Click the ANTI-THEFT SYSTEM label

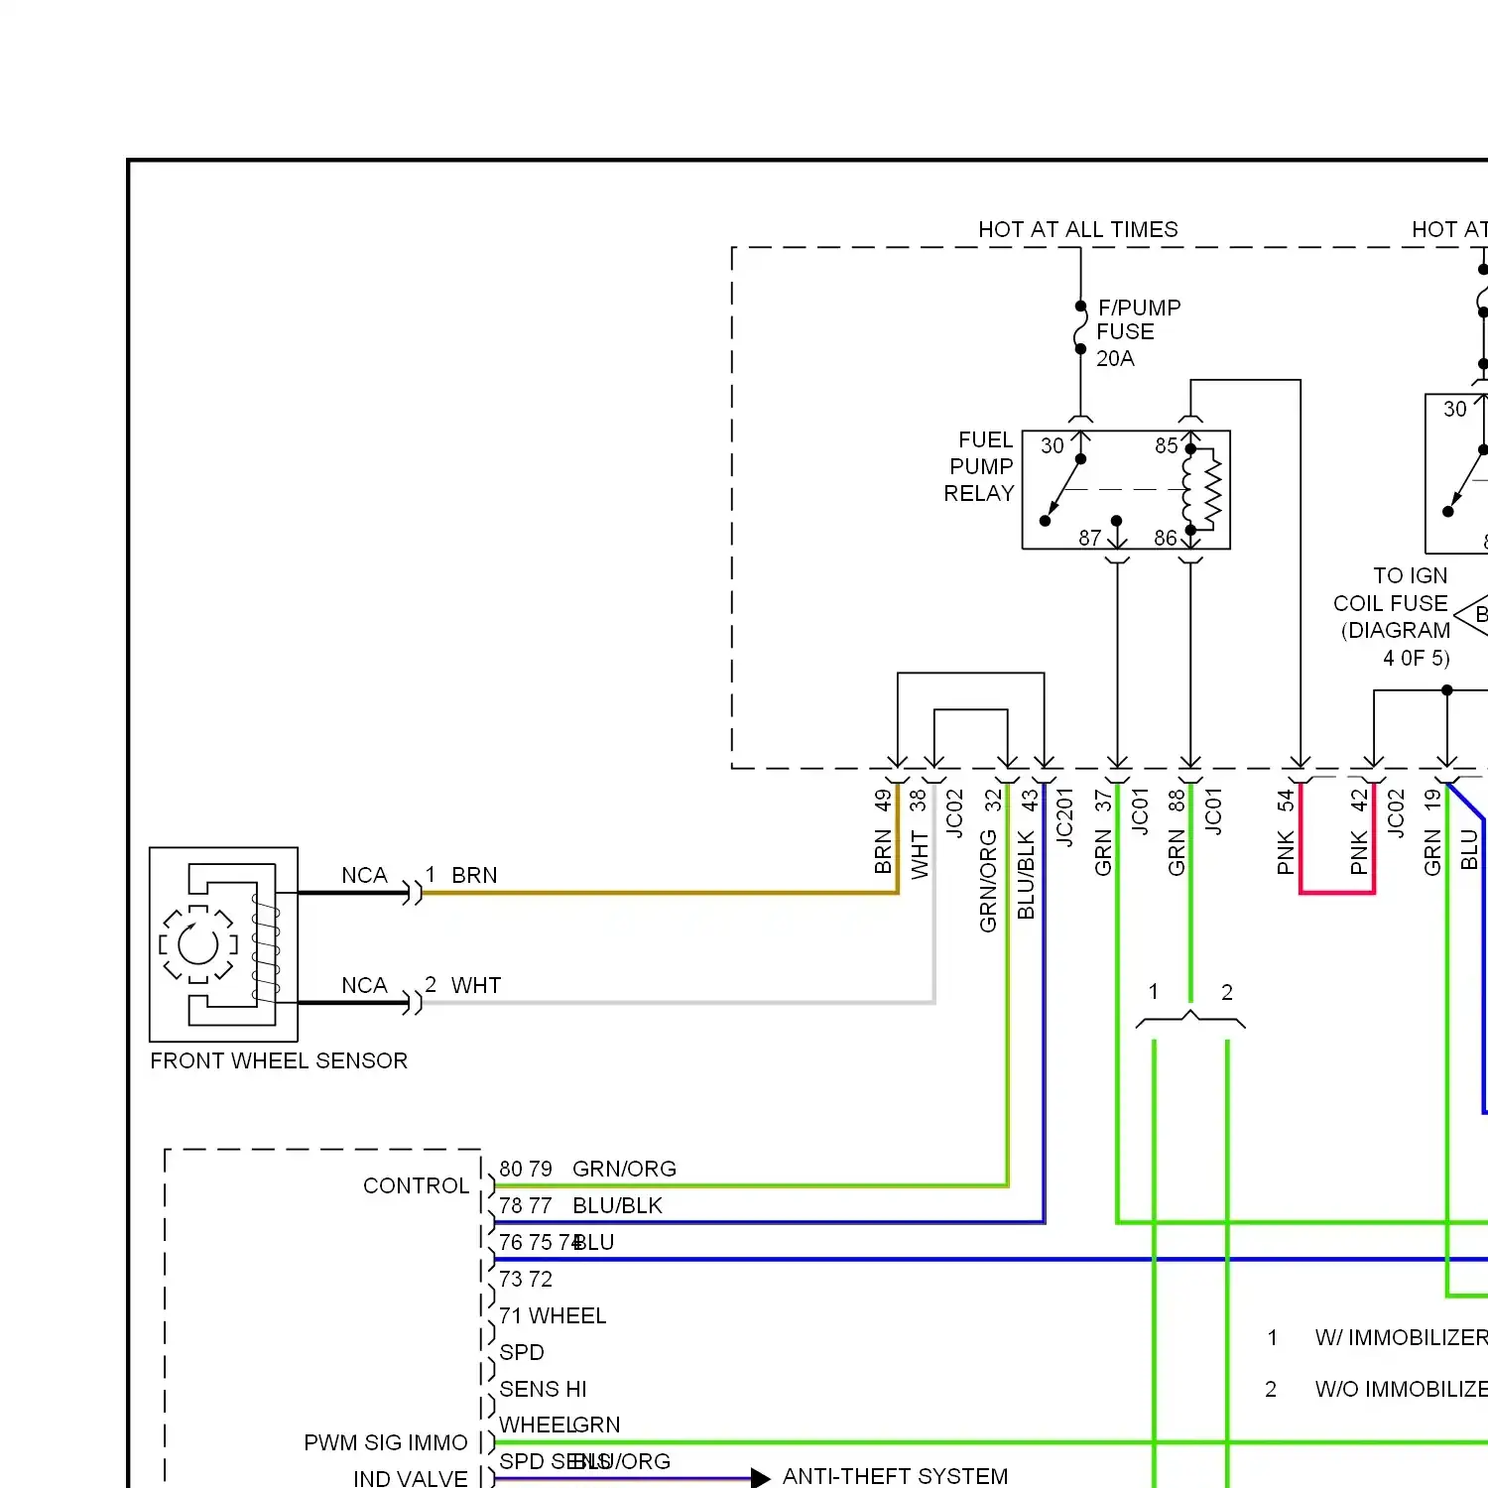895,1476
